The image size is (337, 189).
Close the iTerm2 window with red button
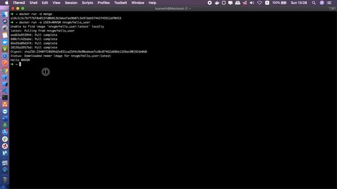[x=13, y=8]
